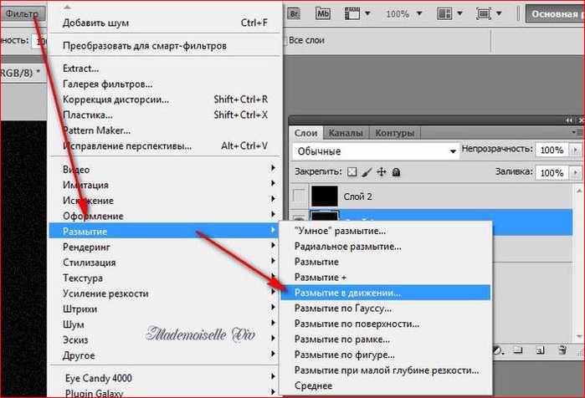The height and width of the screenshot is (398, 585).
Task: Open Галерея фильтров...
Action: 165,84
